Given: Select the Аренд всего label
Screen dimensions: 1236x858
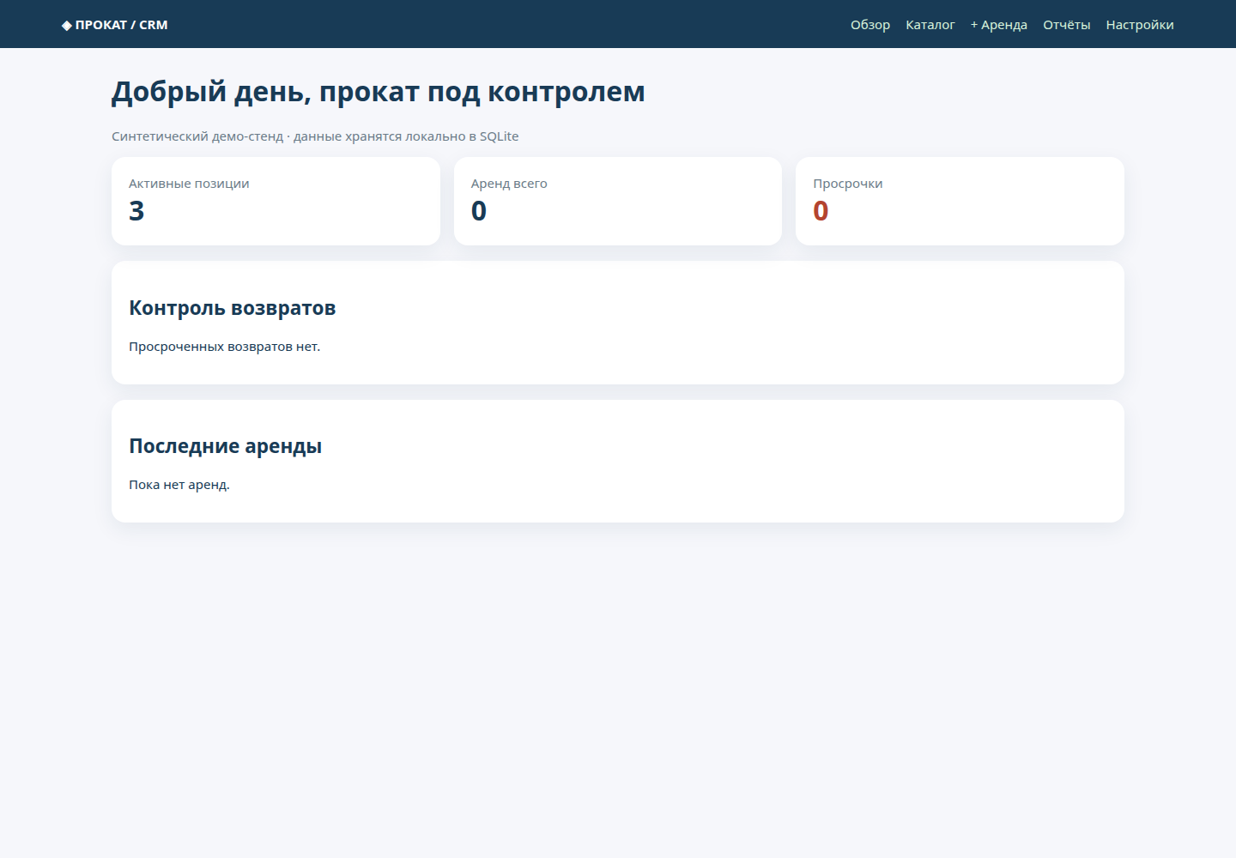Looking at the screenshot, I should pos(509,184).
